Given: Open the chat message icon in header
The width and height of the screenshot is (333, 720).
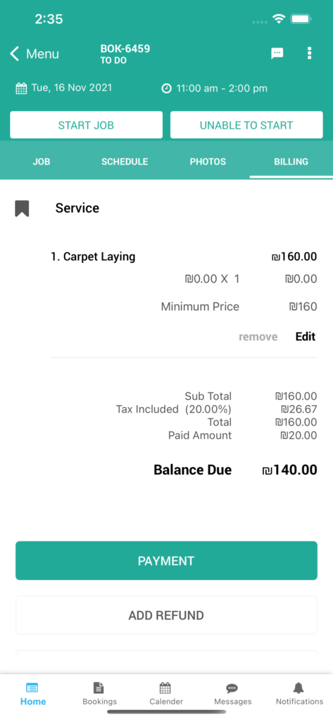Looking at the screenshot, I should tap(277, 53).
